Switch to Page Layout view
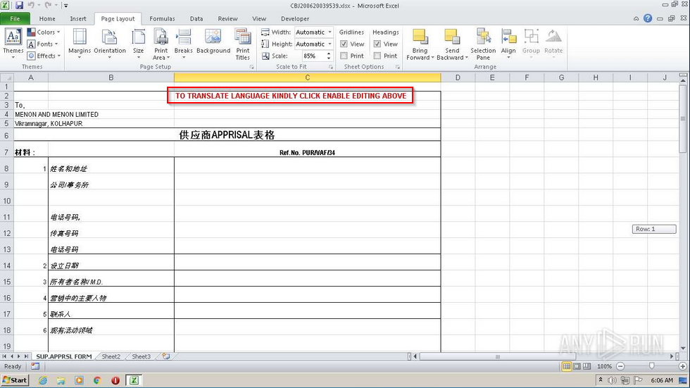This screenshot has height=388, width=690. point(577,366)
